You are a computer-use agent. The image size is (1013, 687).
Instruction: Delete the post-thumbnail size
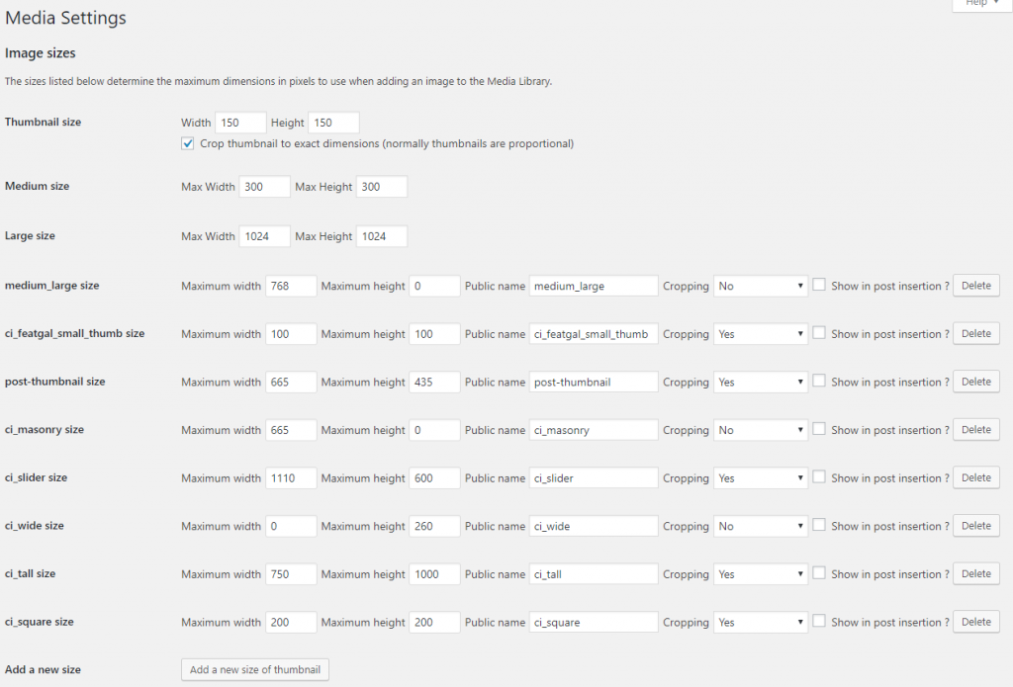(975, 381)
